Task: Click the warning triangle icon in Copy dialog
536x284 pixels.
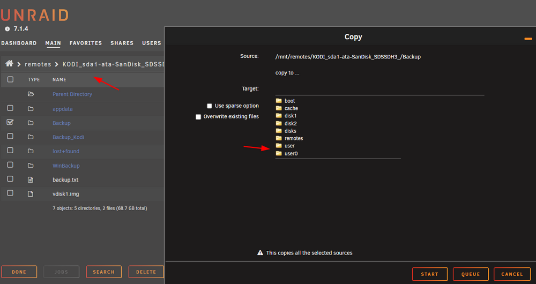Action: (260, 252)
